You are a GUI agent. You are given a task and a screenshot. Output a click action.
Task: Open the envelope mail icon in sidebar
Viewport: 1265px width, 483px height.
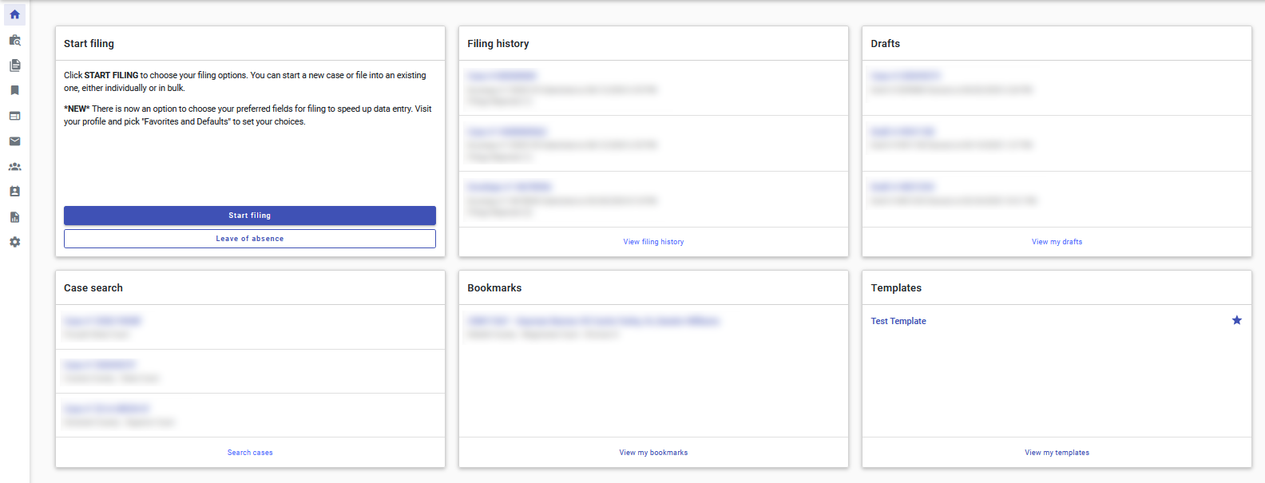(x=14, y=141)
